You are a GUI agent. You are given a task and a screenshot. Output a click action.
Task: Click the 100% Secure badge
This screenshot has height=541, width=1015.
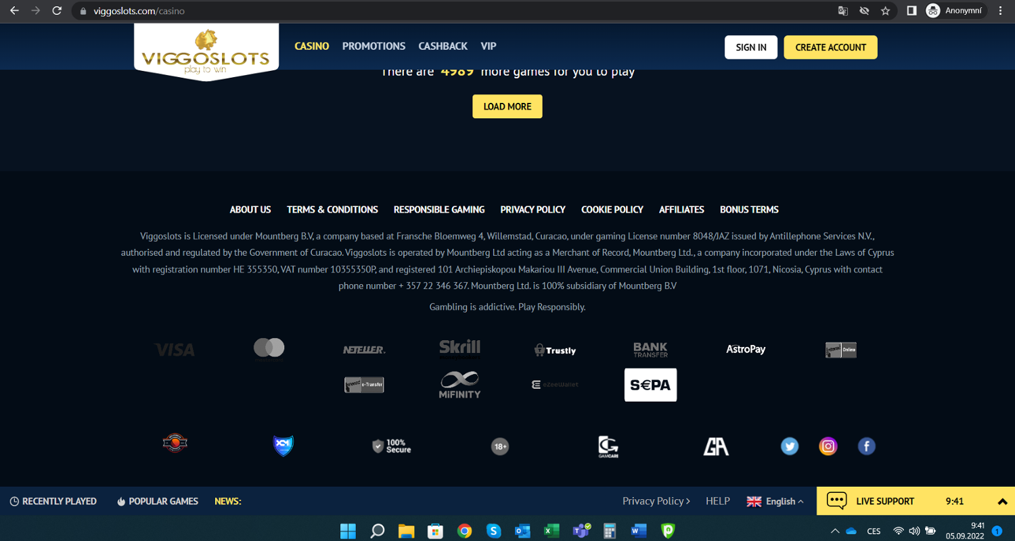point(391,446)
